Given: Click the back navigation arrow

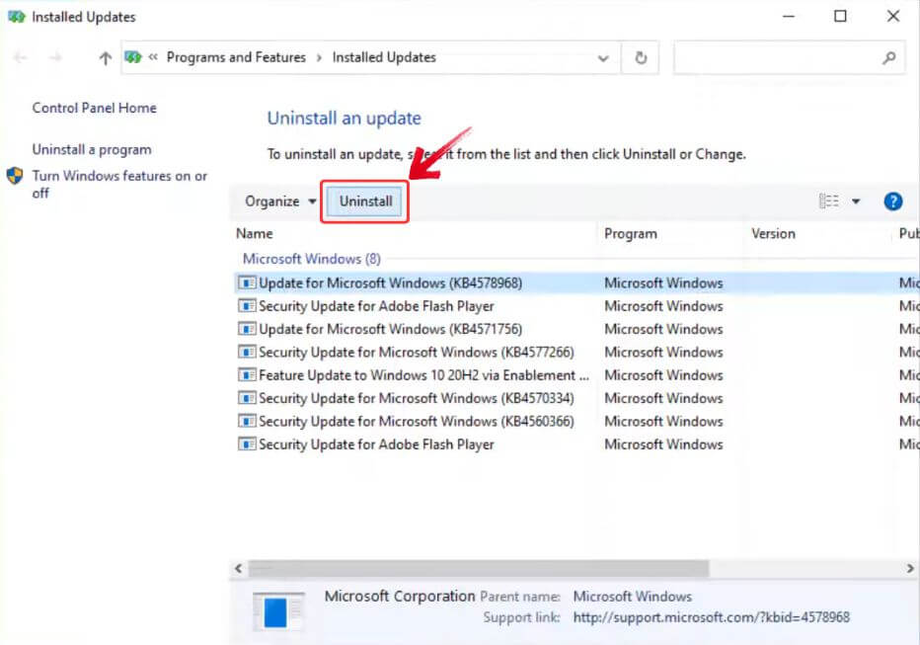Looking at the screenshot, I should click(x=20, y=57).
